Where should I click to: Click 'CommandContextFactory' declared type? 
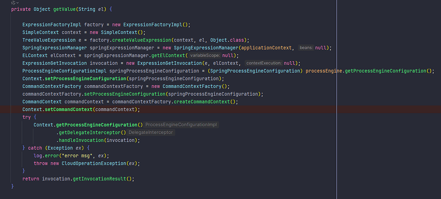click(x=52, y=86)
